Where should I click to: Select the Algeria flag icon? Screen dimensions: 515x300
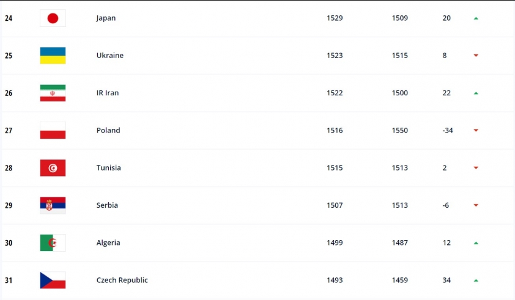coord(53,243)
